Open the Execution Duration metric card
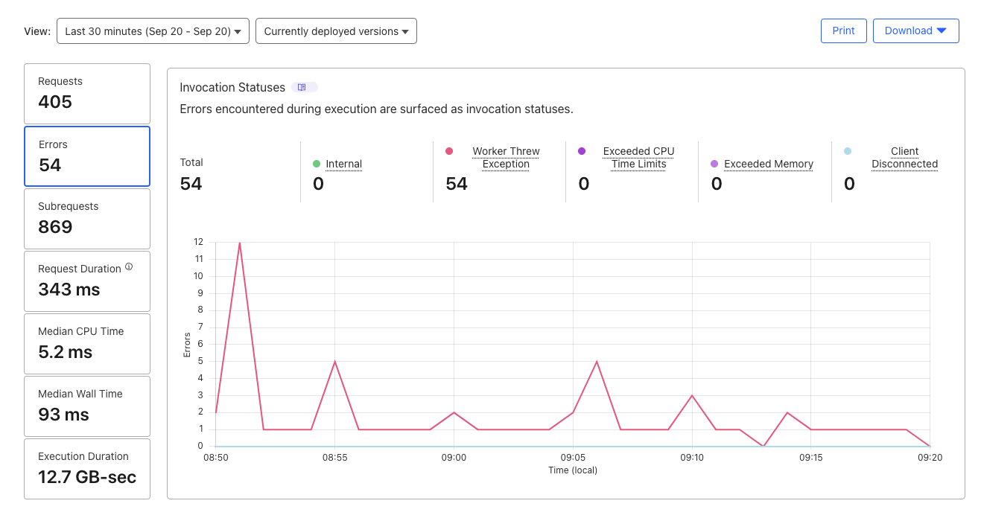This screenshot has height=521, width=981. [87, 468]
